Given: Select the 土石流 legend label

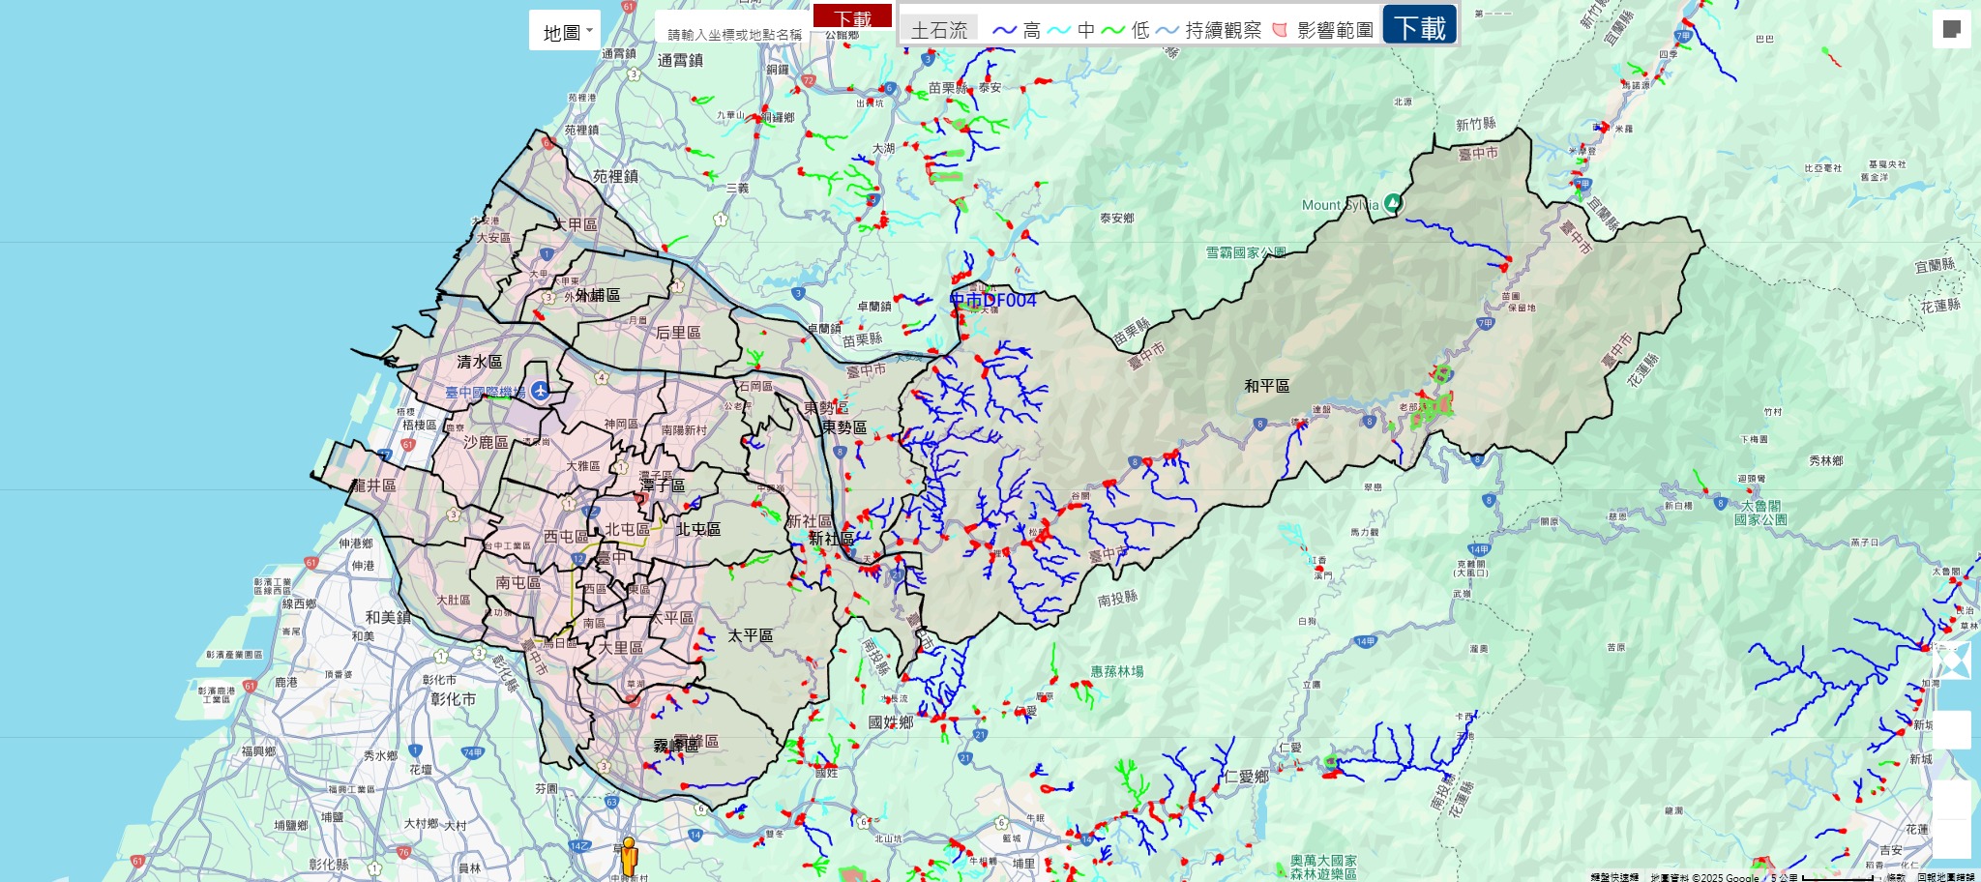Looking at the screenshot, I should click(x=938, y=30).
